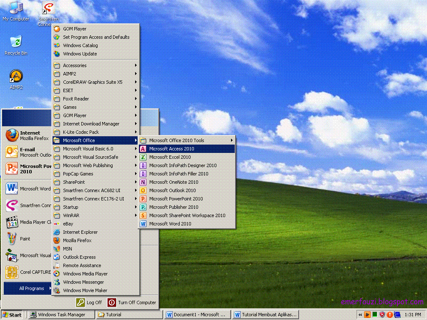Click the PowerPoint 2010 icon in Start menu
Screen dimensions: 427x320
coord(12,169)
